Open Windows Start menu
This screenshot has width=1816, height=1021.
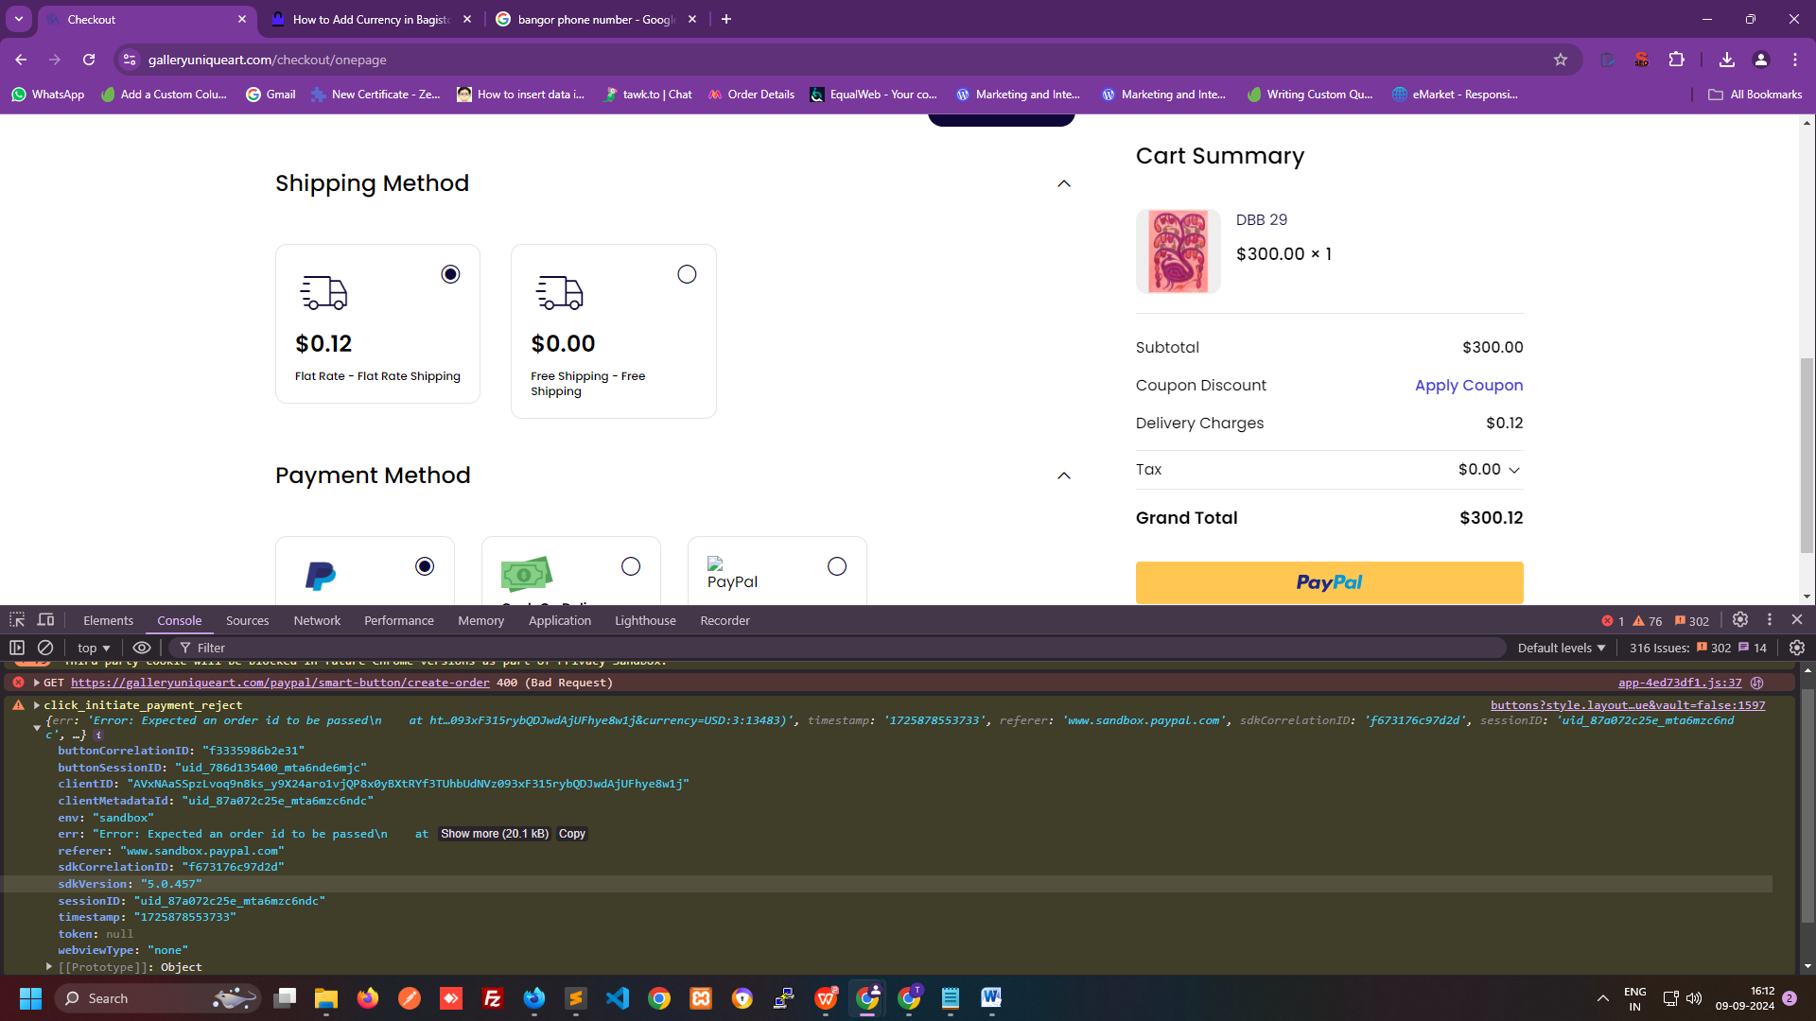click(x=30, y=998)
